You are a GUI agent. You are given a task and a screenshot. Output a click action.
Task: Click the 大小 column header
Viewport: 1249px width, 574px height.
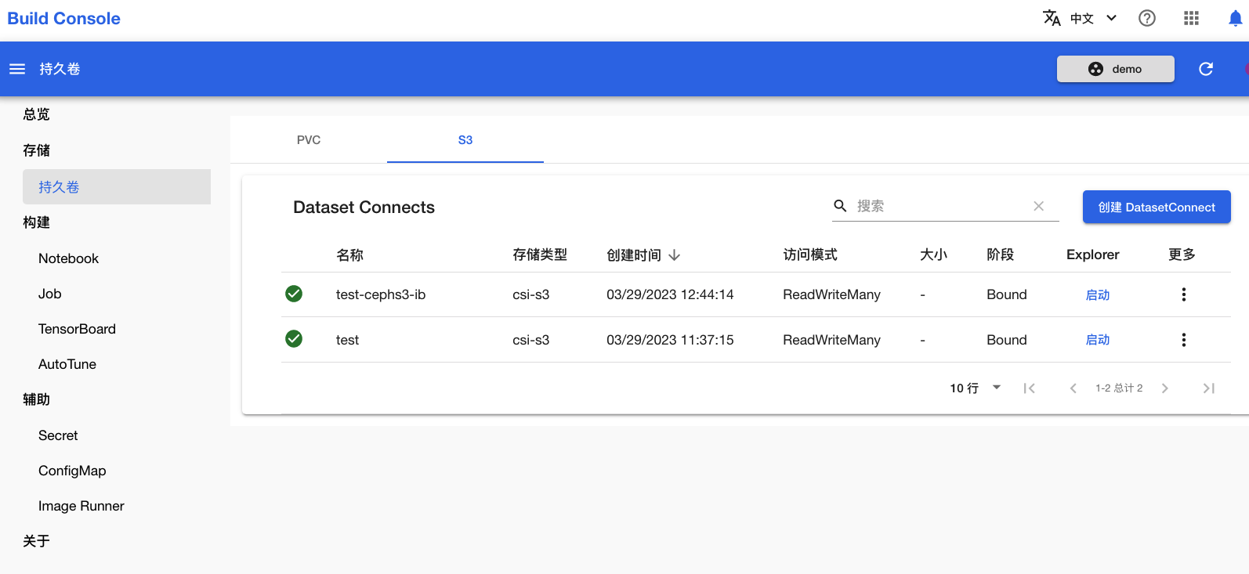coord(933,255)
